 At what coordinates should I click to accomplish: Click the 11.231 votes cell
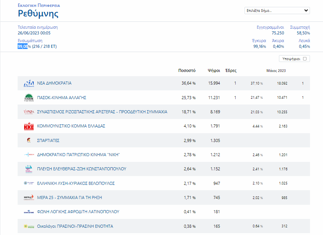(214, 98)
